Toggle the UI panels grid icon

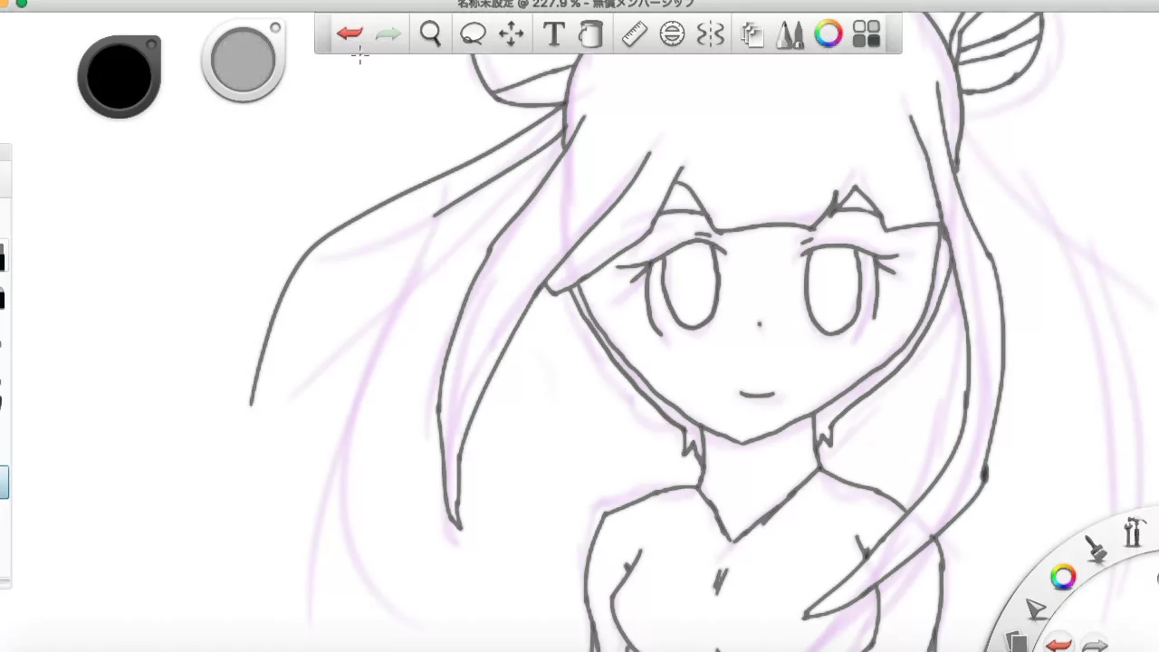point(867,34)
